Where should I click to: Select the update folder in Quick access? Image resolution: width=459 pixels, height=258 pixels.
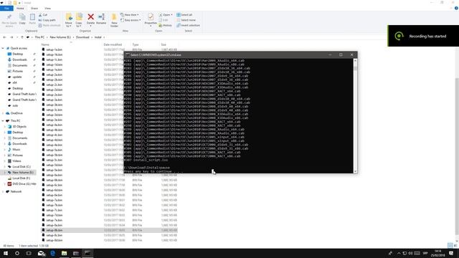[x=17, y=77]
